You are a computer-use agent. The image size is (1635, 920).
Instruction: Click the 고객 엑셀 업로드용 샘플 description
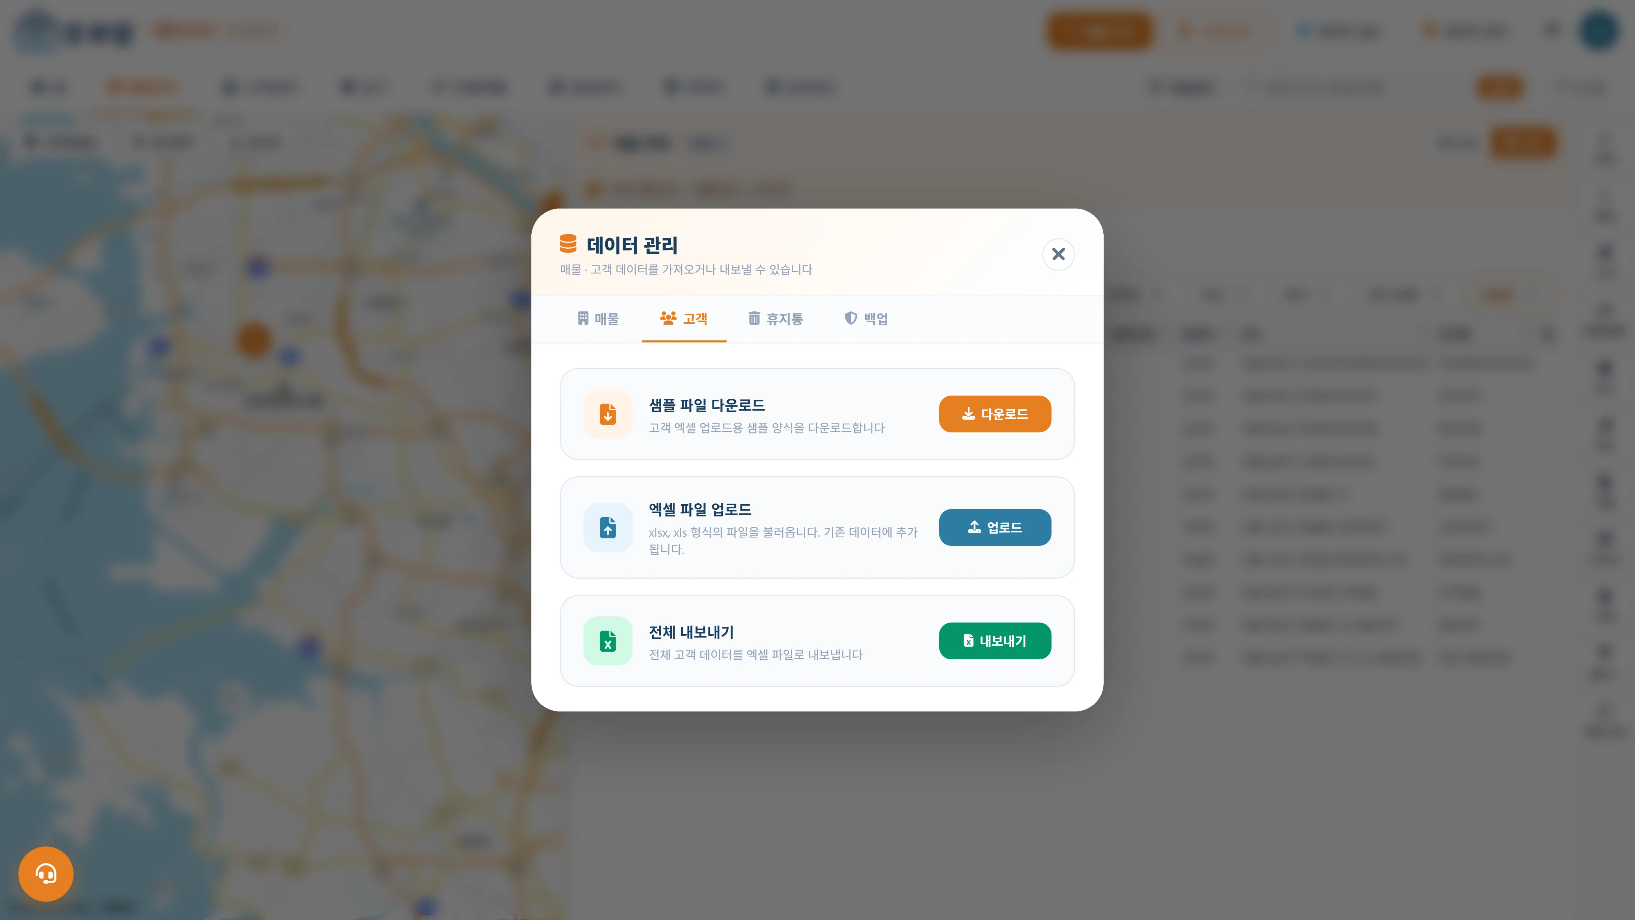tap(766, 428)
